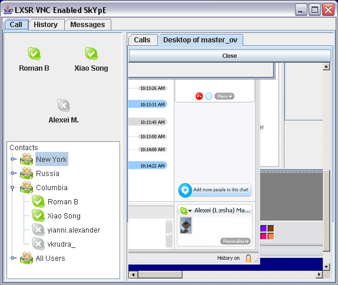Select the All Users tree label
The image size is (338, 285).
[51, 259]
